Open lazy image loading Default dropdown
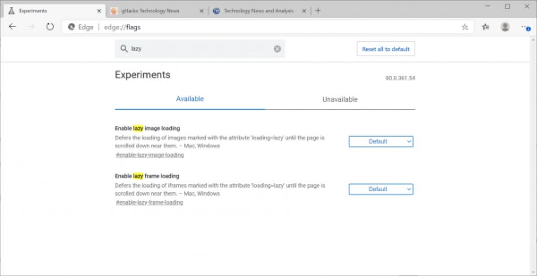Viewport: 537px width, 276px height. (381, 141)
